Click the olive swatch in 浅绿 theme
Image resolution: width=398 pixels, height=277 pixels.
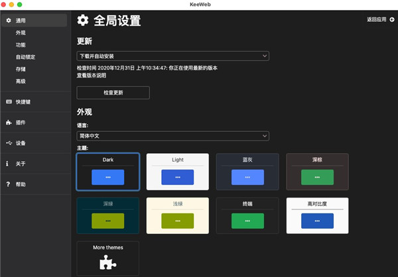pyautogui.click(x=178, y=221)
